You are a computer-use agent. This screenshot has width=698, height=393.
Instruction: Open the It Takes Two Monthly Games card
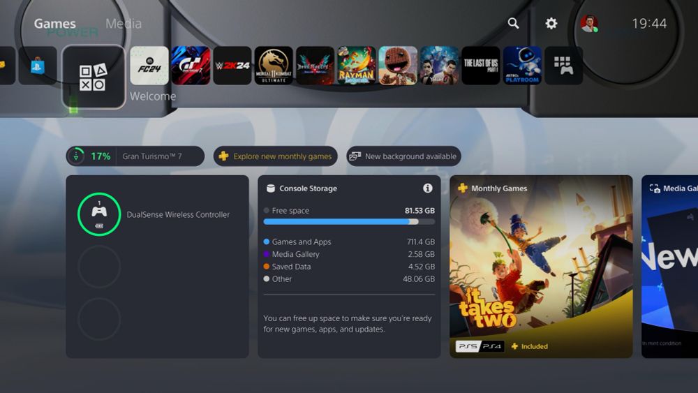point(541,267)
